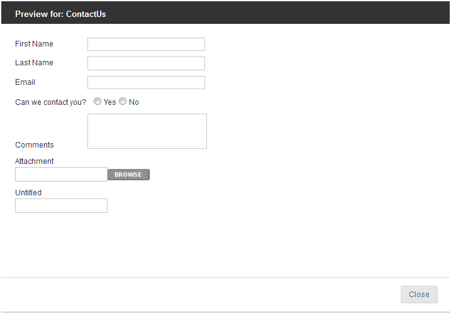Click into the Email input box
Viewport: 451px width, 314px height.
146,83
